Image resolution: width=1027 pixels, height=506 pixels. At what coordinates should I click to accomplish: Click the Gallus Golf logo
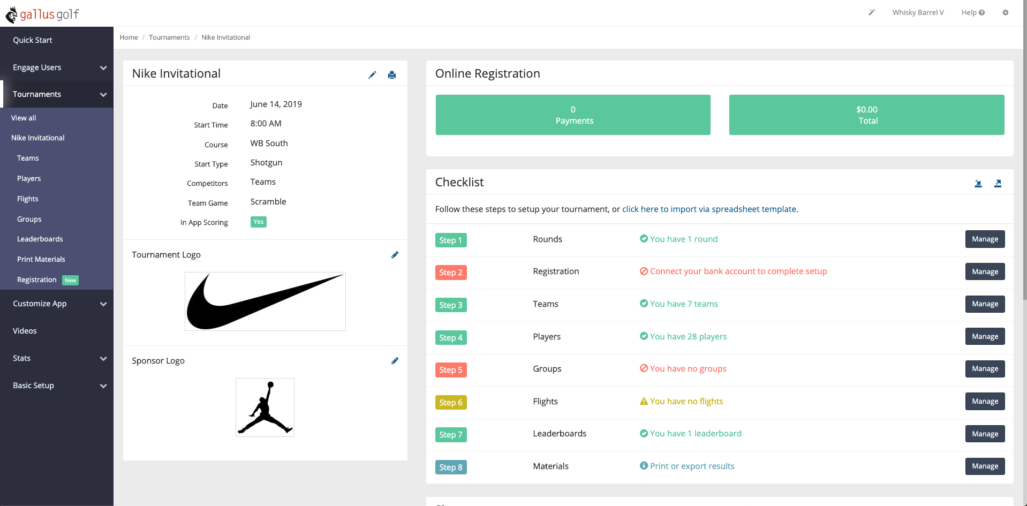pos(42,14)
